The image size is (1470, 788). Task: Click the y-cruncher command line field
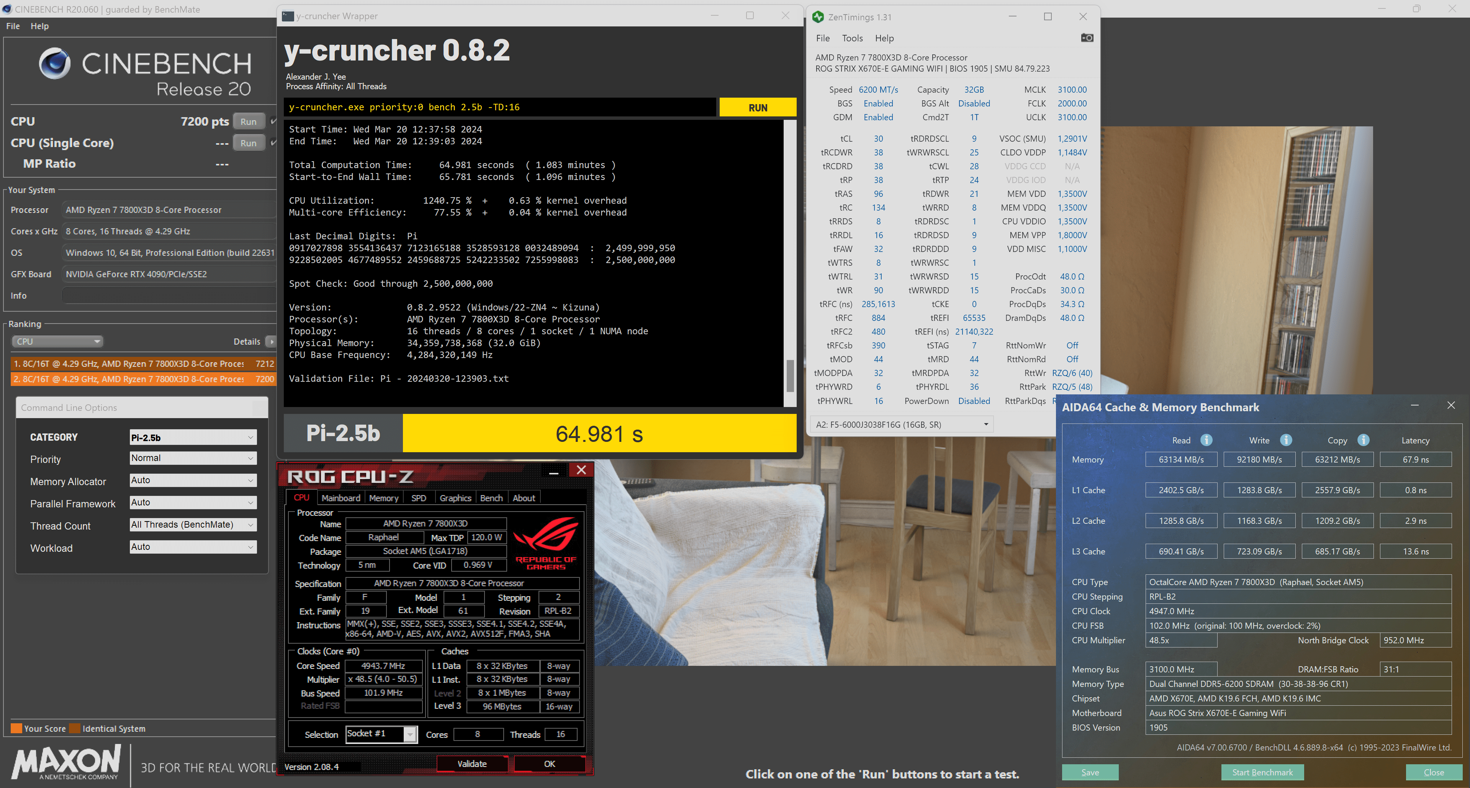[500, 107]
